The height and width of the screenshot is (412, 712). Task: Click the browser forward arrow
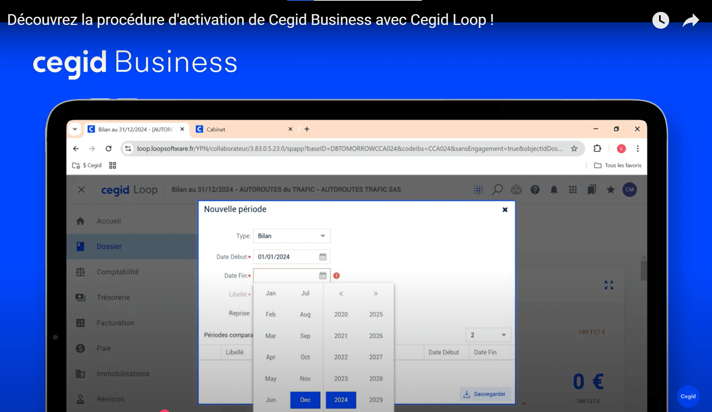[92, 148]
